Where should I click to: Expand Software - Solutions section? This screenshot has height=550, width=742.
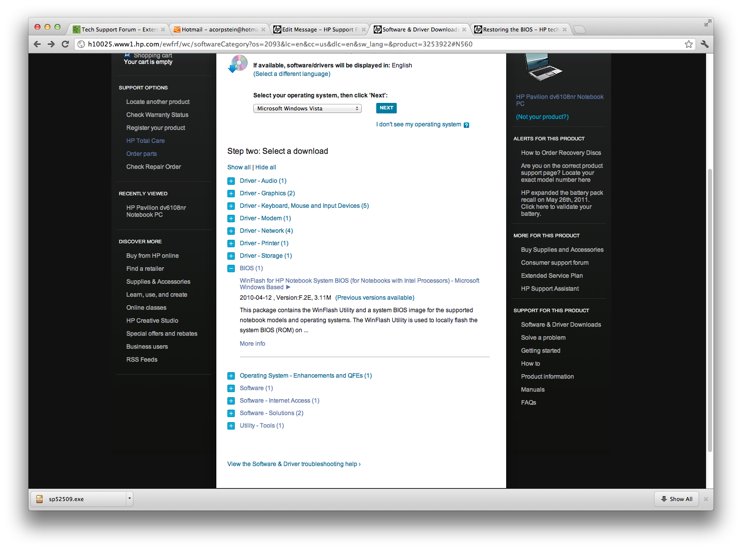(x=231, y=413)
